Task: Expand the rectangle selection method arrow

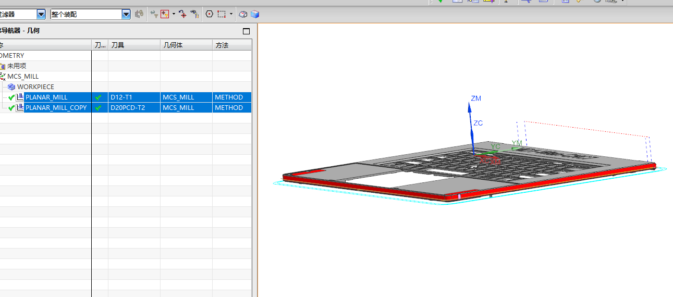Action: click(231, 14)
